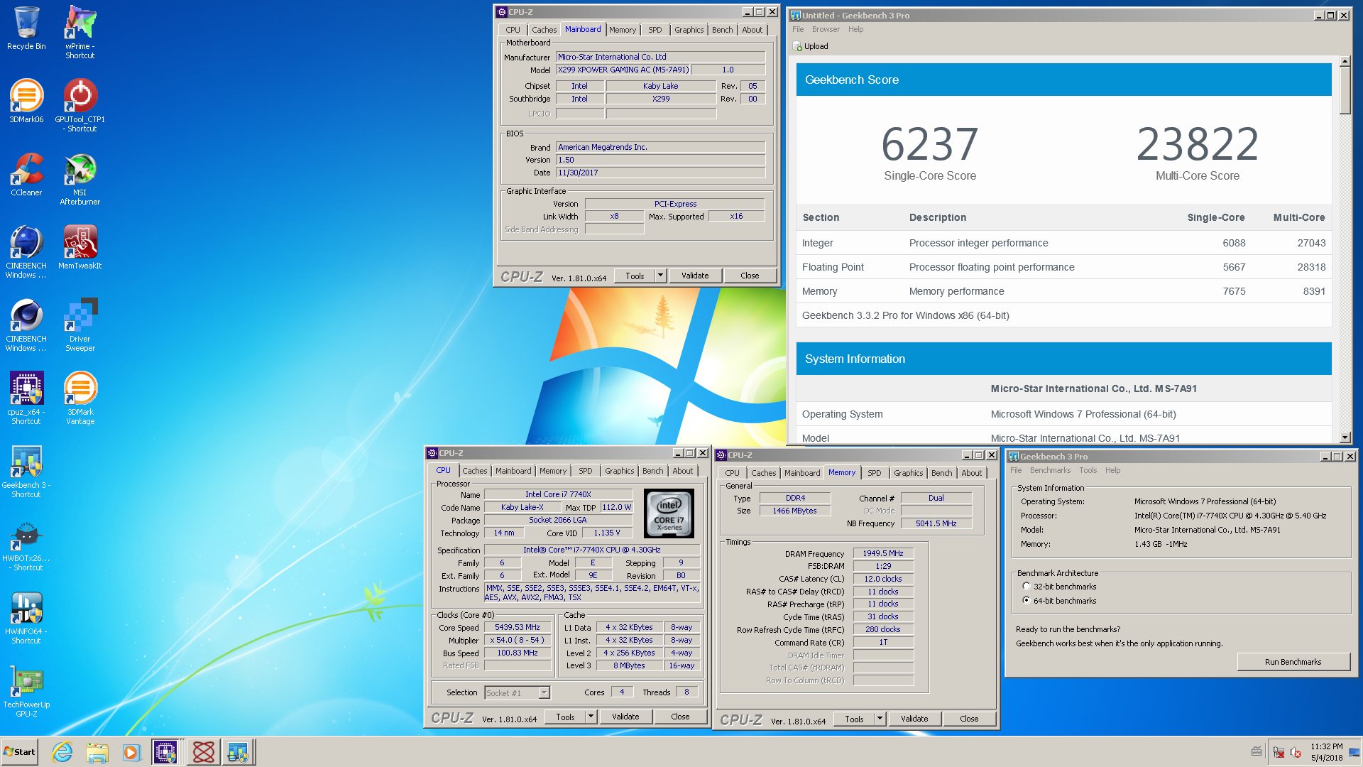
Task: Click the DRAM Frequency value 1949.5 MHz
Action: pos(883,553)
